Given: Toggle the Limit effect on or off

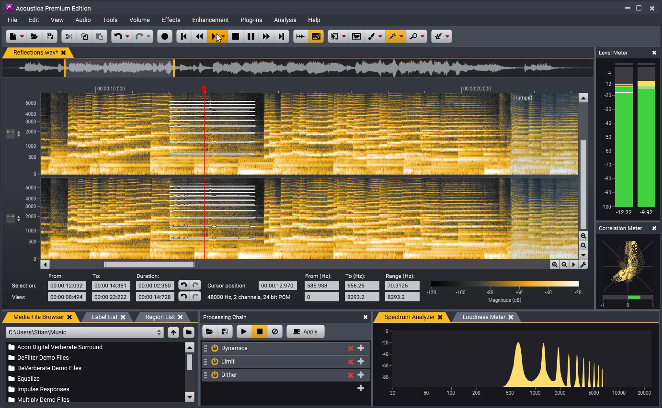Looking at the screenshot, I should pos(215,362).
